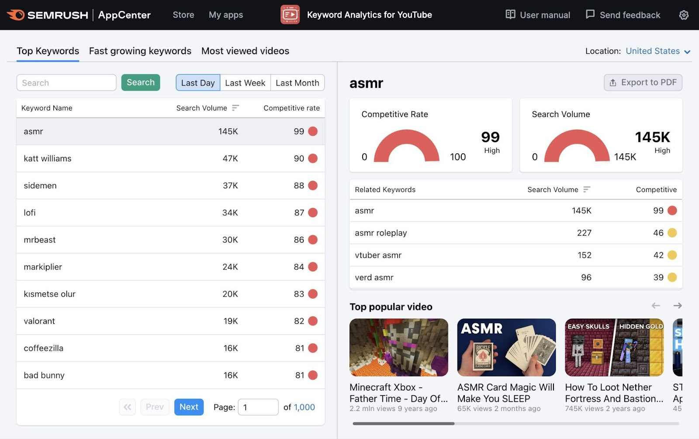Click the Semrush flame logo icon

[16, 15]
